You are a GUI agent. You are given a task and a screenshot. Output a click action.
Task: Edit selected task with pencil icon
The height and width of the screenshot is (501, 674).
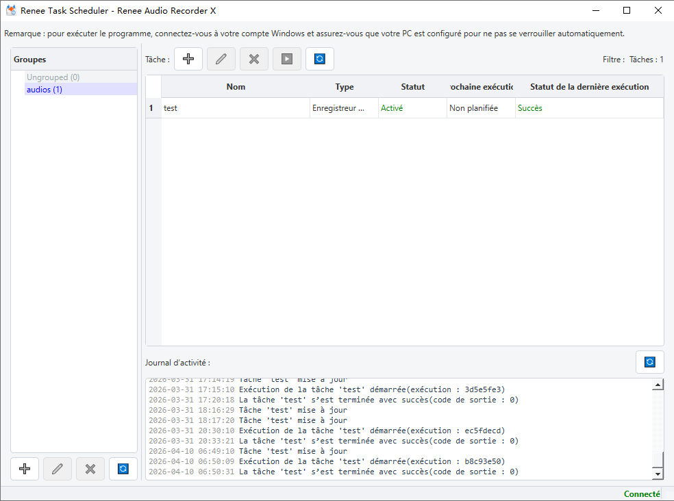(221, 59)
